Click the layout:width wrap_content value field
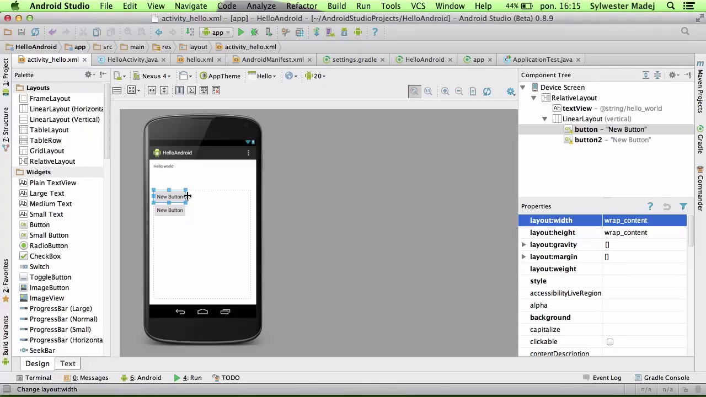This screenshot has height=397, width=706. click(x=644, y=221)
